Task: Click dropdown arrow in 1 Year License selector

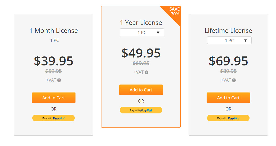Action: coord(158,33)
